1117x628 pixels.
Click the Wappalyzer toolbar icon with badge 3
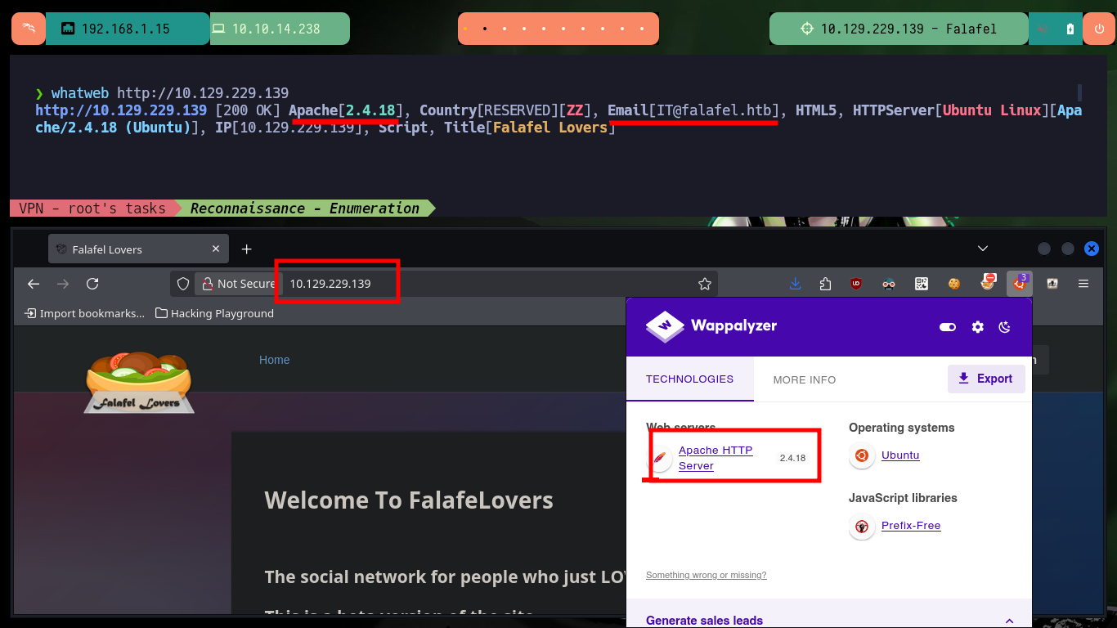click(x=1020, y=283)
